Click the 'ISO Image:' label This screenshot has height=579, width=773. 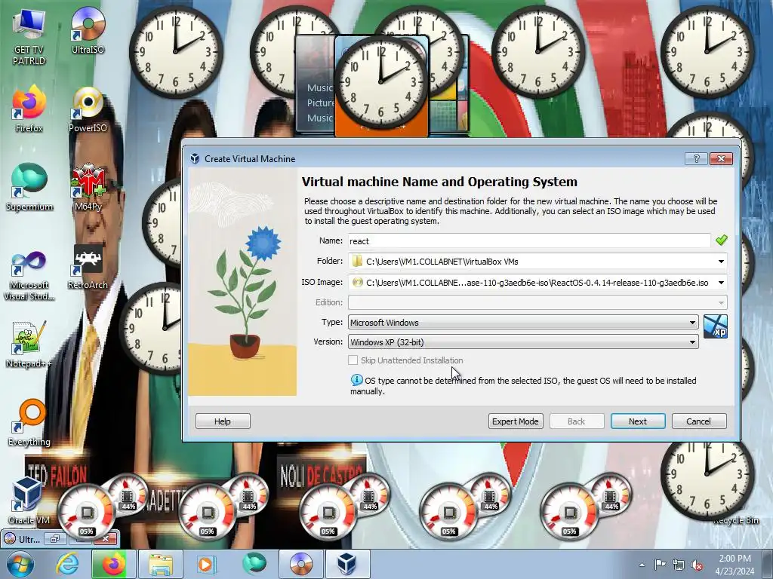point(322,282)
